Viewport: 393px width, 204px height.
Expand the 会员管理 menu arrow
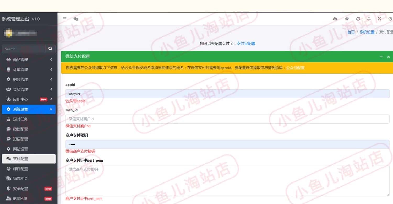pyautogui.click(x=51, y=89)
